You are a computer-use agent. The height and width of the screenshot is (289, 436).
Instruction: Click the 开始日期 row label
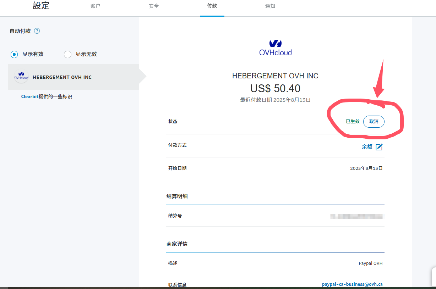(178, 168)
